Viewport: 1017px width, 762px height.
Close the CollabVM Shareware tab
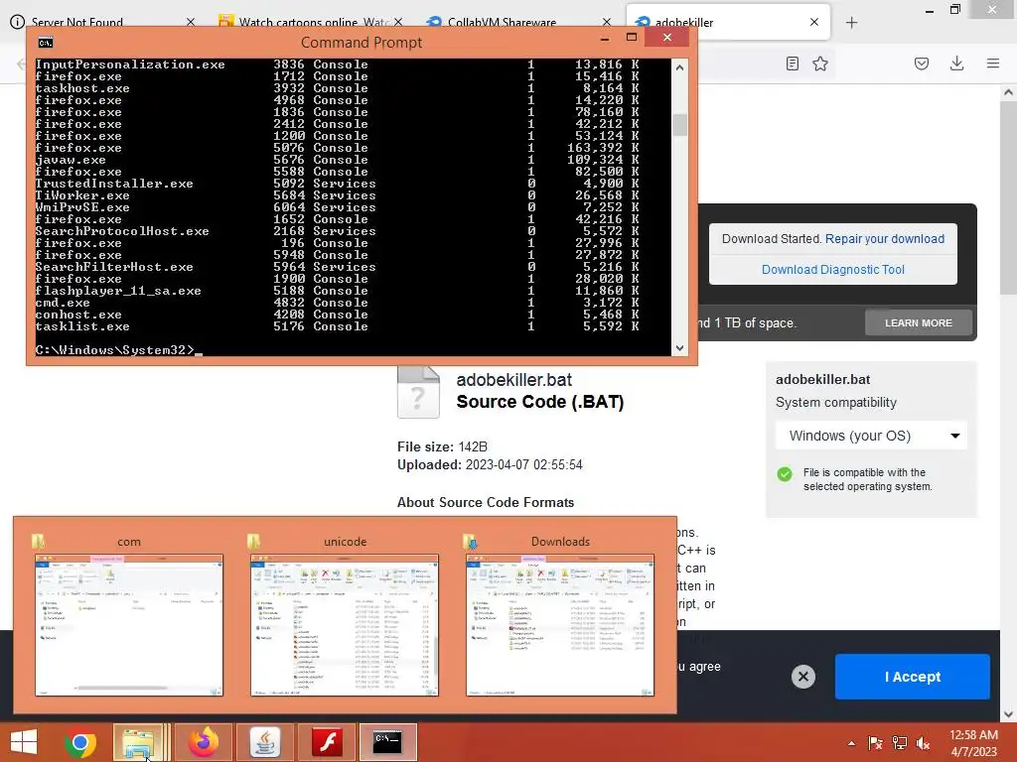pos(607,22)
